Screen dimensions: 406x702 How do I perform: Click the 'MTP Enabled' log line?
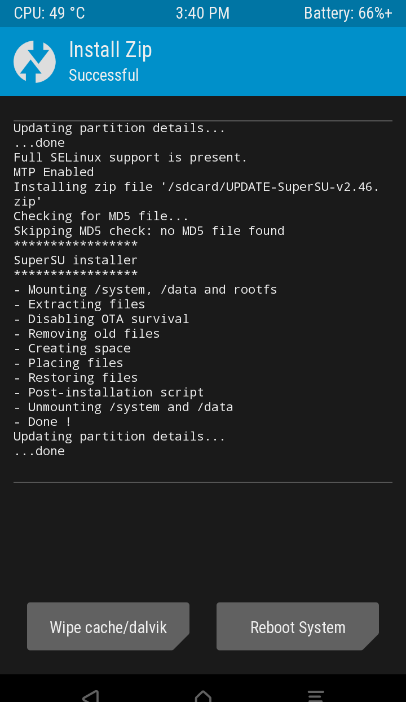point(54,172)
